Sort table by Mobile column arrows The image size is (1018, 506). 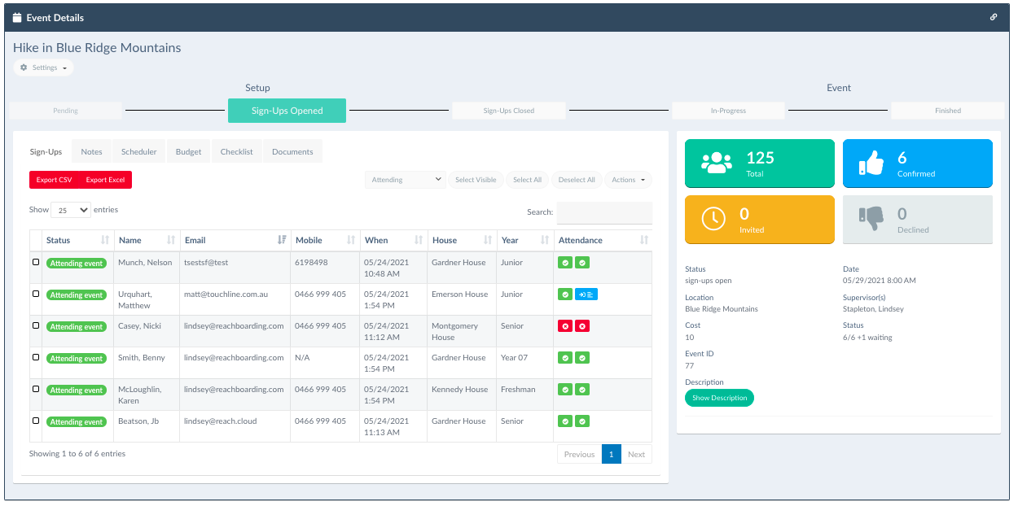point(351,240)
